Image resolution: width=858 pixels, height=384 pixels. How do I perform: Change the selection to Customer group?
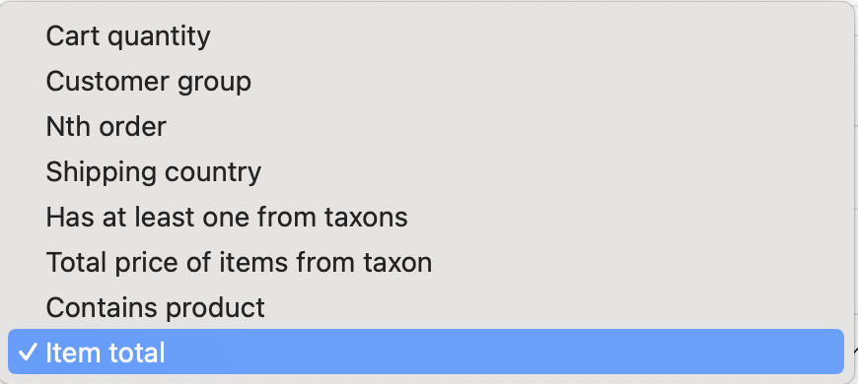click(426, 82)
